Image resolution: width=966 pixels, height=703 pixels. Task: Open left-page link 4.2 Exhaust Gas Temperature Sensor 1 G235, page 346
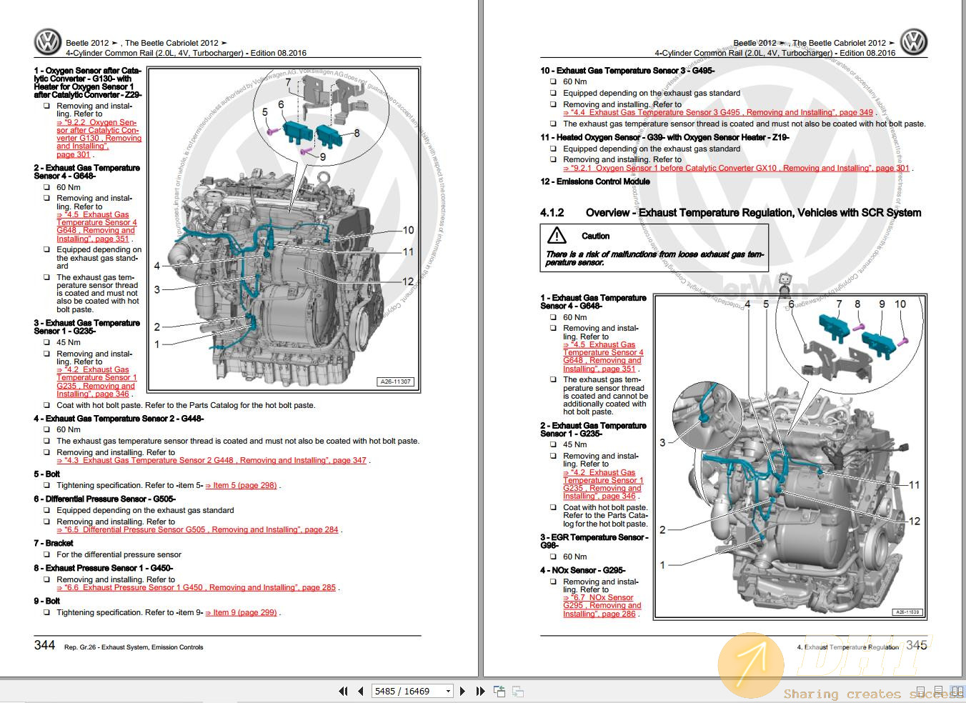(x=96, y=382)
